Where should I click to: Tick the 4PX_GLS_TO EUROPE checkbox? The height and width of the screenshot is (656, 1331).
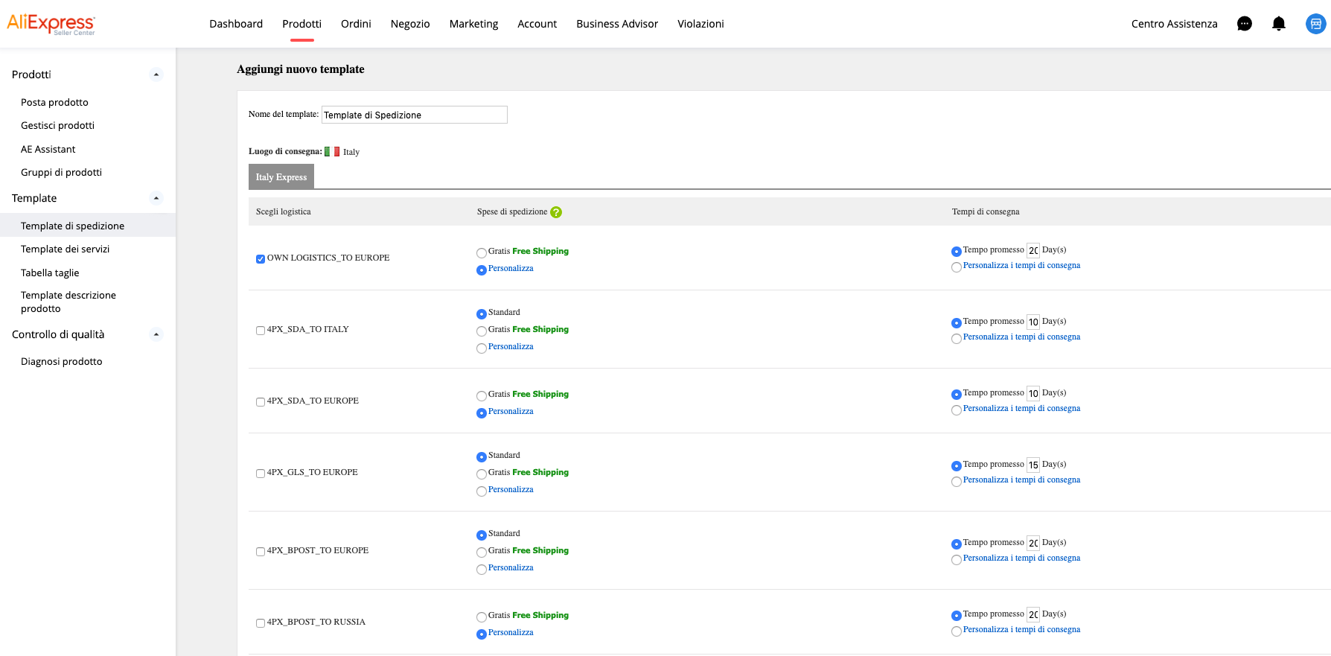coord(261,474)
